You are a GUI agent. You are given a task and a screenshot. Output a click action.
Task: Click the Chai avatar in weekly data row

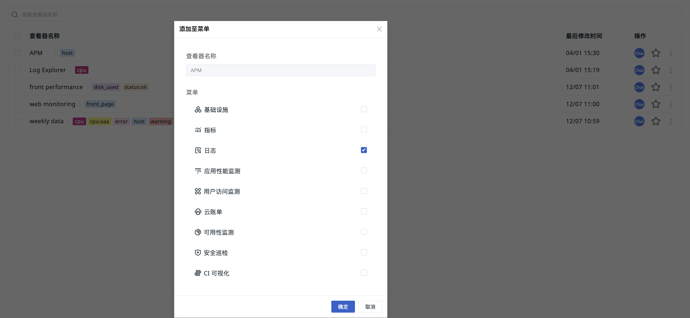coord(639,121)
